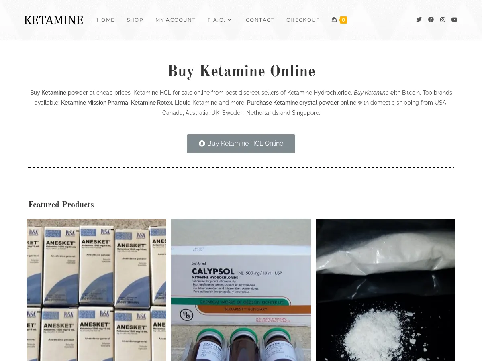View the CALYPSOL product image
Screen dimensions: 482x361
pyautogui.click(x=241, y=290)
